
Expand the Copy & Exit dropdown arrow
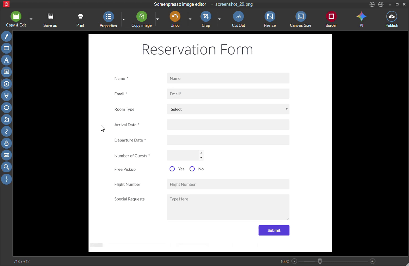(x=31, y=19)
